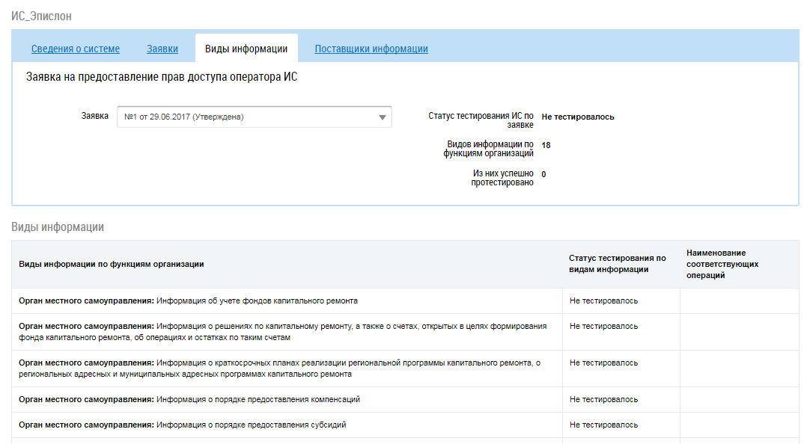810x444 pixels.
Task: Open the "Сведения о системе" tab
Action: (x=75, y=49)
